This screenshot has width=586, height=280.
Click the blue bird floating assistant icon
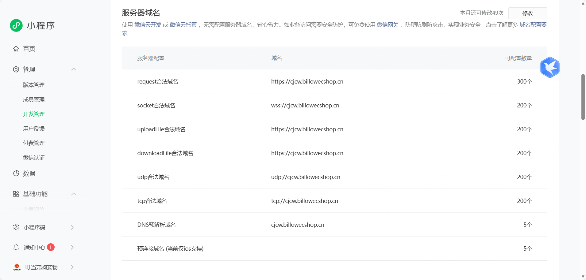(550, 67)
